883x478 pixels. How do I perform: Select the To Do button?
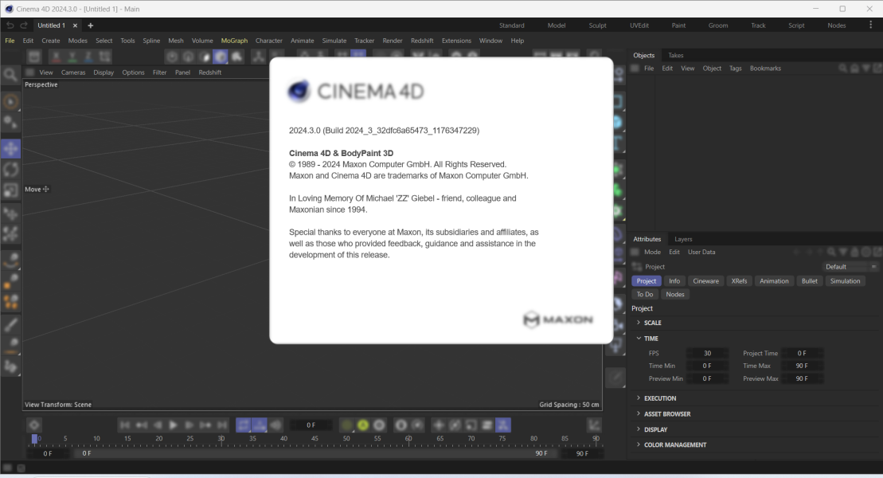point(645,294)
